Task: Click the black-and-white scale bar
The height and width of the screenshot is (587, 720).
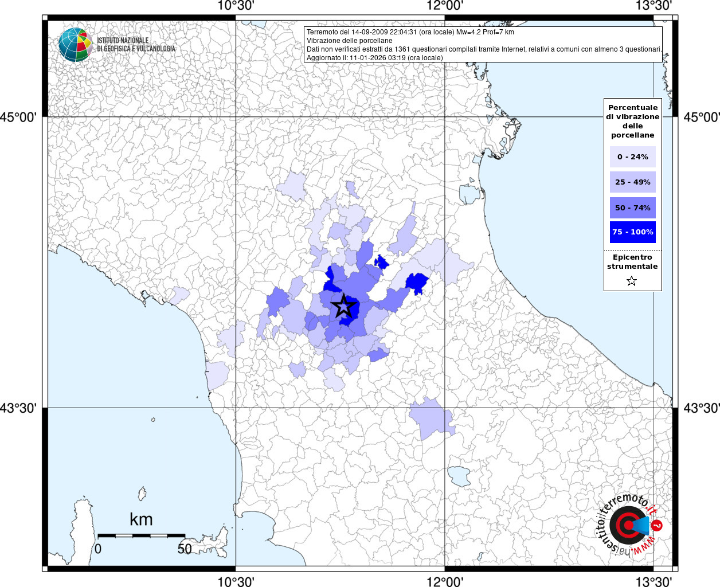Action: 142,536
